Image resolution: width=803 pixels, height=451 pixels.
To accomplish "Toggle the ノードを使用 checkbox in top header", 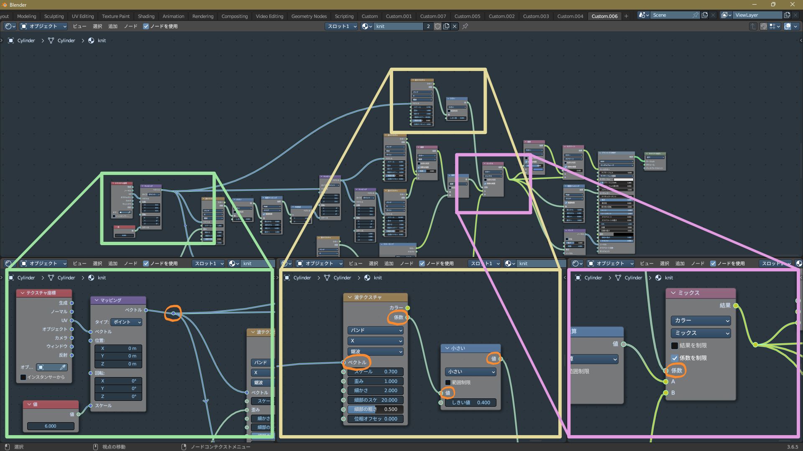I will [146, 26].
